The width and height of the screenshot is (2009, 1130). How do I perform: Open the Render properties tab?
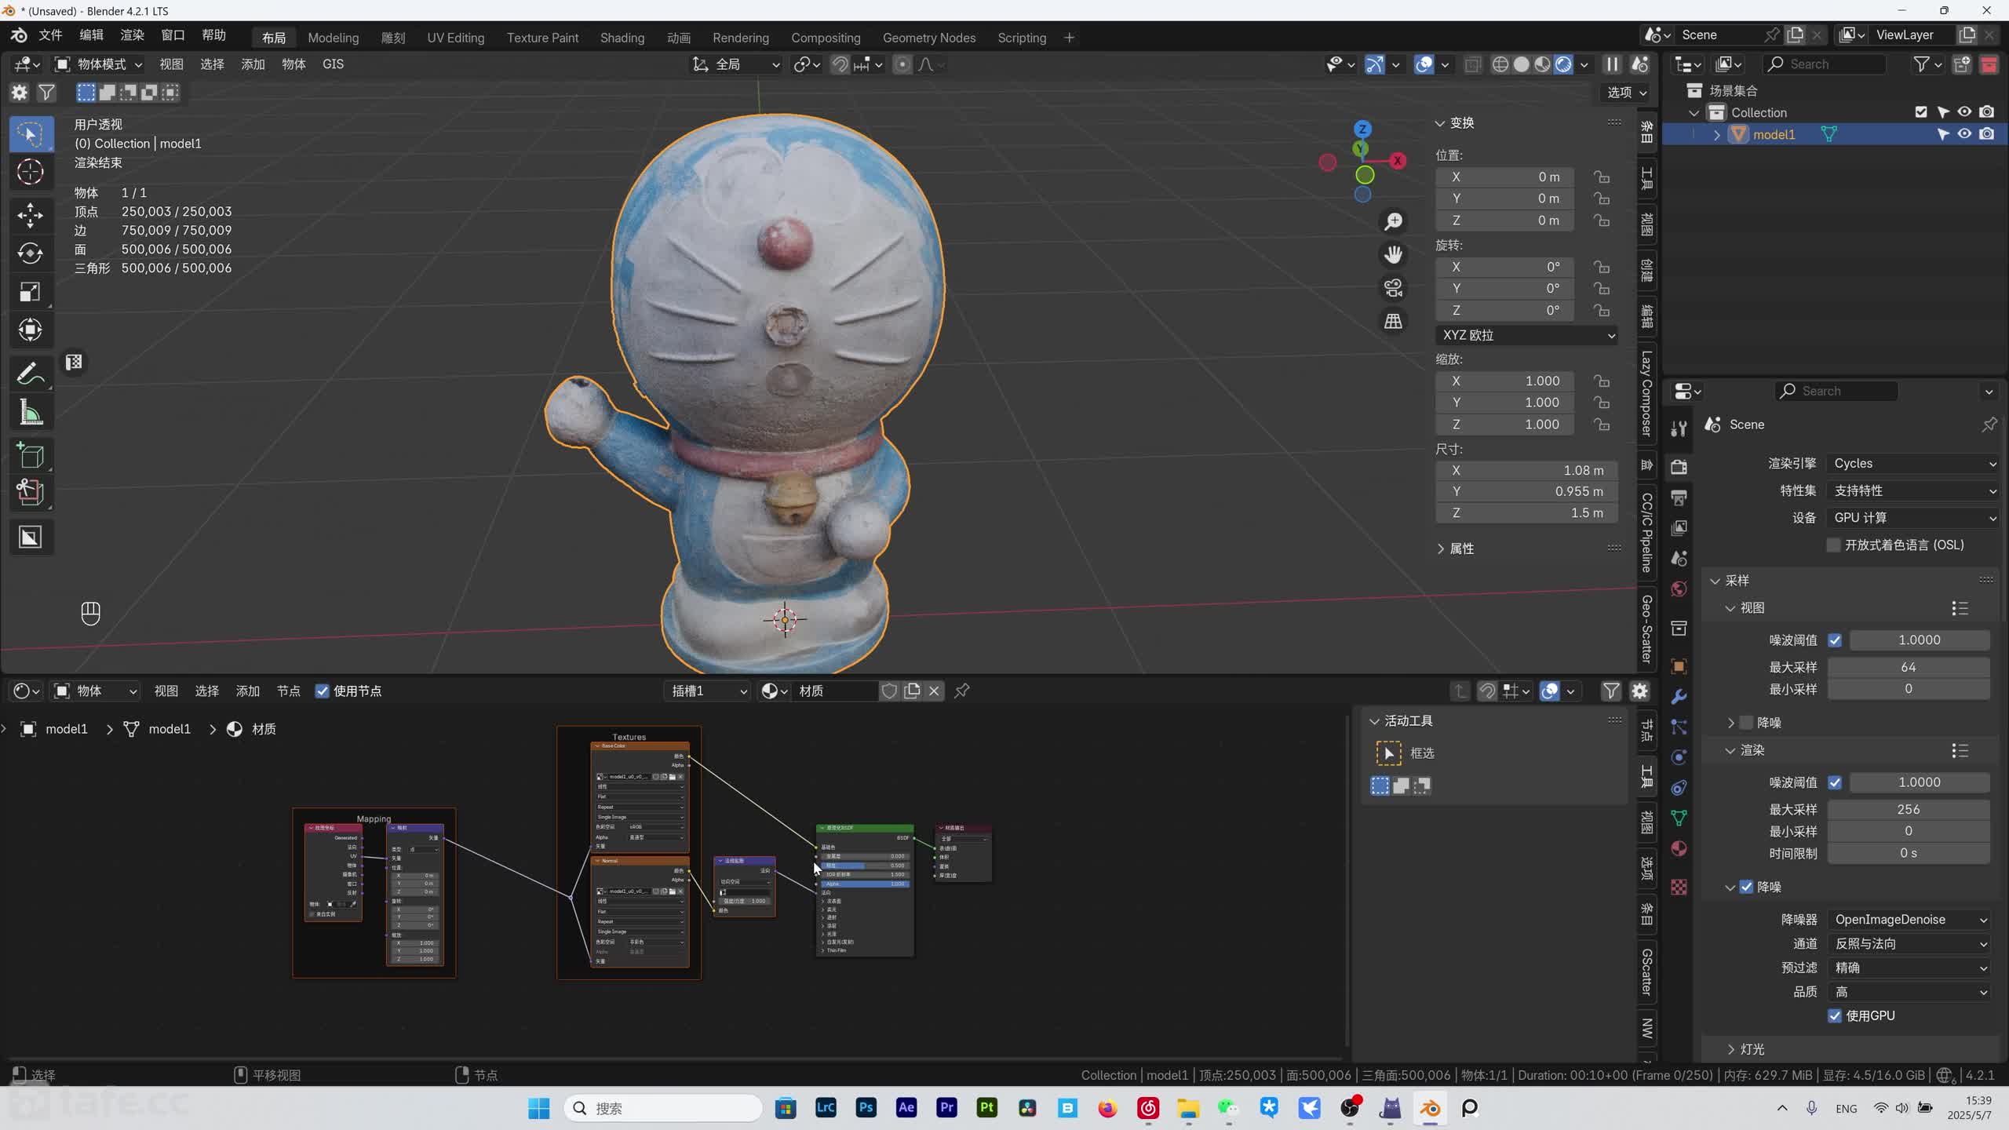click(x=1679, y=467)
